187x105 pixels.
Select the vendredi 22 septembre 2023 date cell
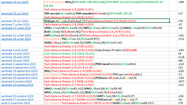(22, 74)
